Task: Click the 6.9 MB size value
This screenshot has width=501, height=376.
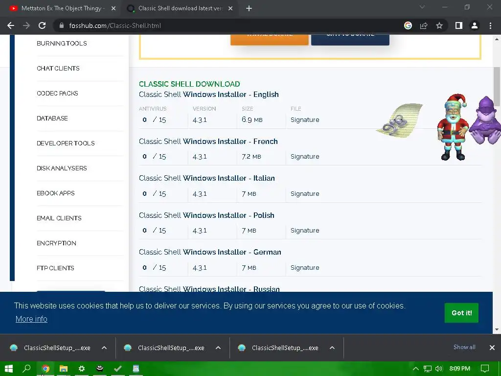Action: click(252, 119)
